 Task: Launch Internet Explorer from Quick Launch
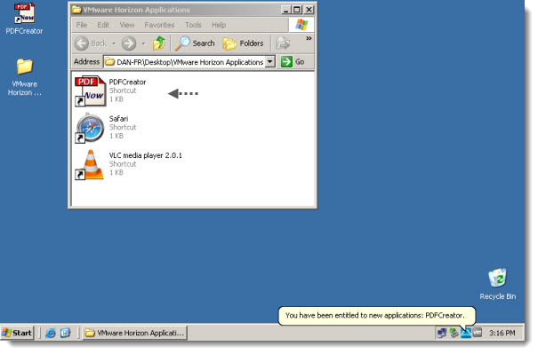[51, 333]
